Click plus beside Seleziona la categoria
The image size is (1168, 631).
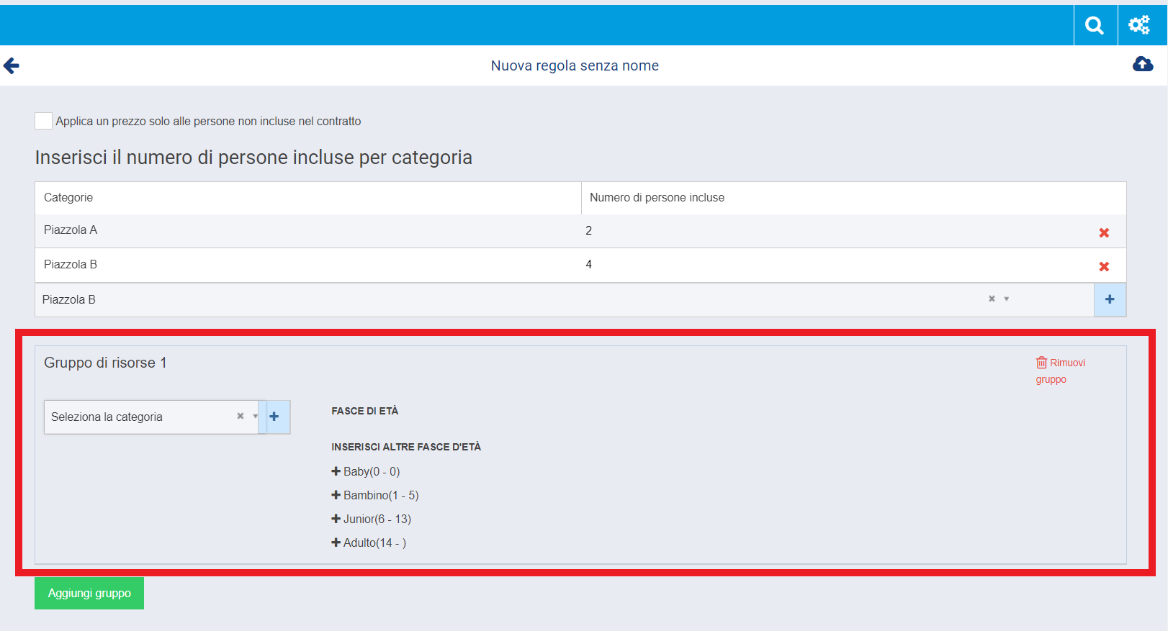click(x=274, y=417)
